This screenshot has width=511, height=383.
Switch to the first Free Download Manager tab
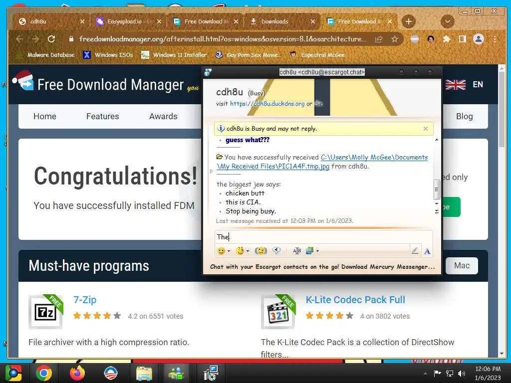coord(205,21)
